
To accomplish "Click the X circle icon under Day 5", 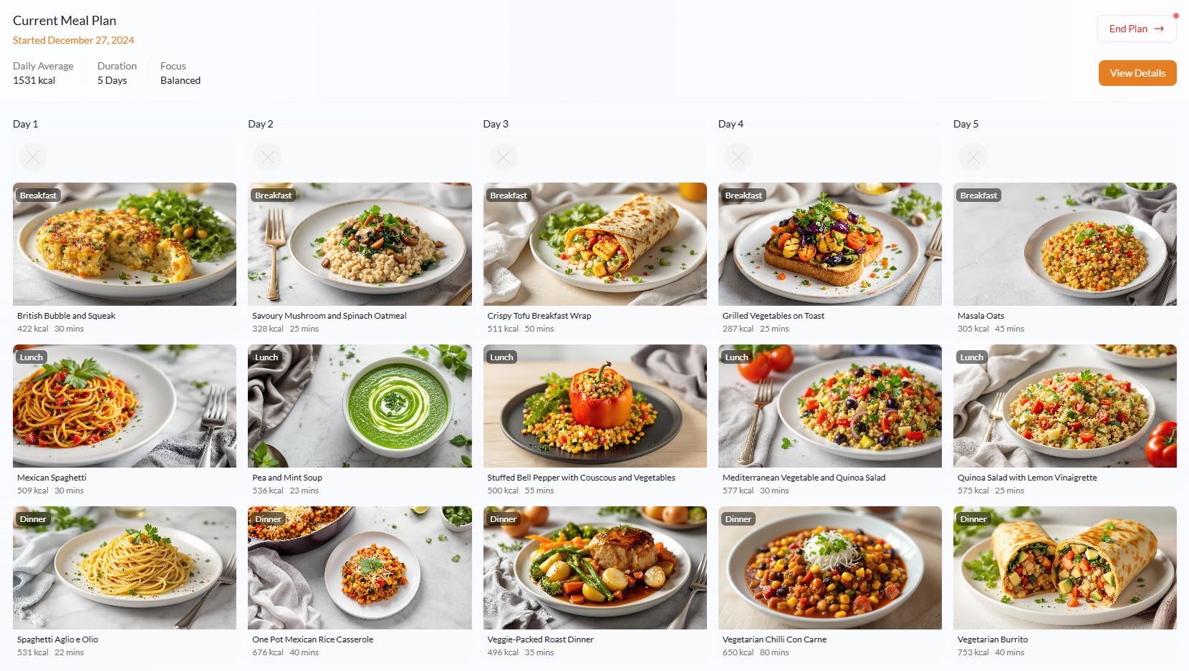I will [973, 157].
